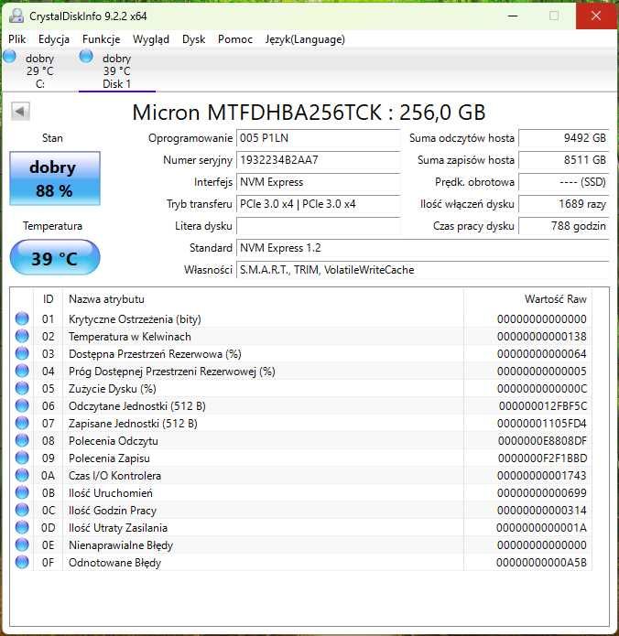The image size is (619, 636).
Task: Click the ID column header
Action: 48,299
